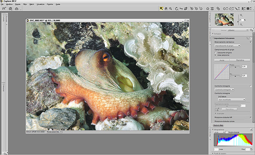The width and height of the screenshot is (255, 155).
Task: Open the Modifica menu
Action: click(9, 4)
